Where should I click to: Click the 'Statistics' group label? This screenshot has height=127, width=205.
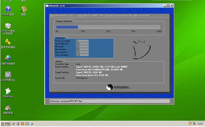coord(60,38)
